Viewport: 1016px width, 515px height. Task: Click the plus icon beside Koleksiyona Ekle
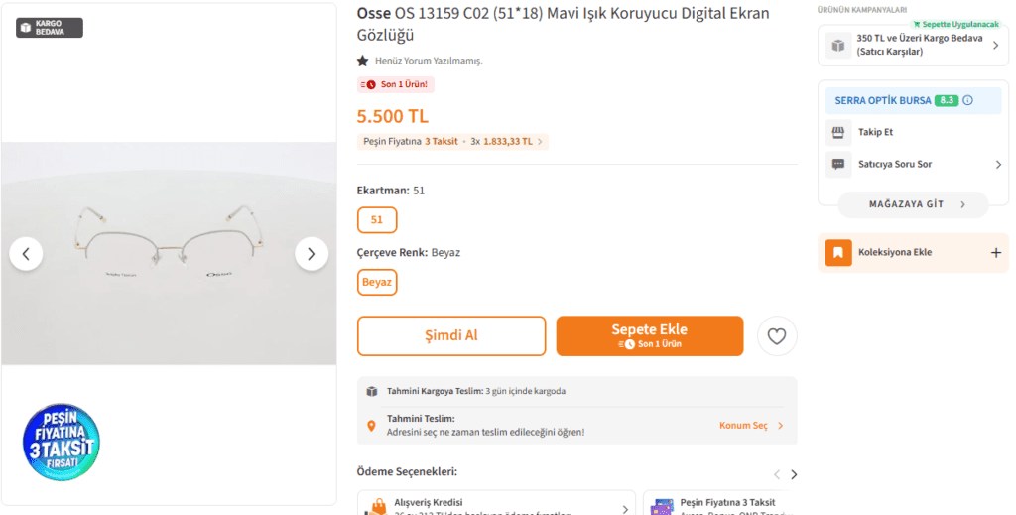coord(996,252)
